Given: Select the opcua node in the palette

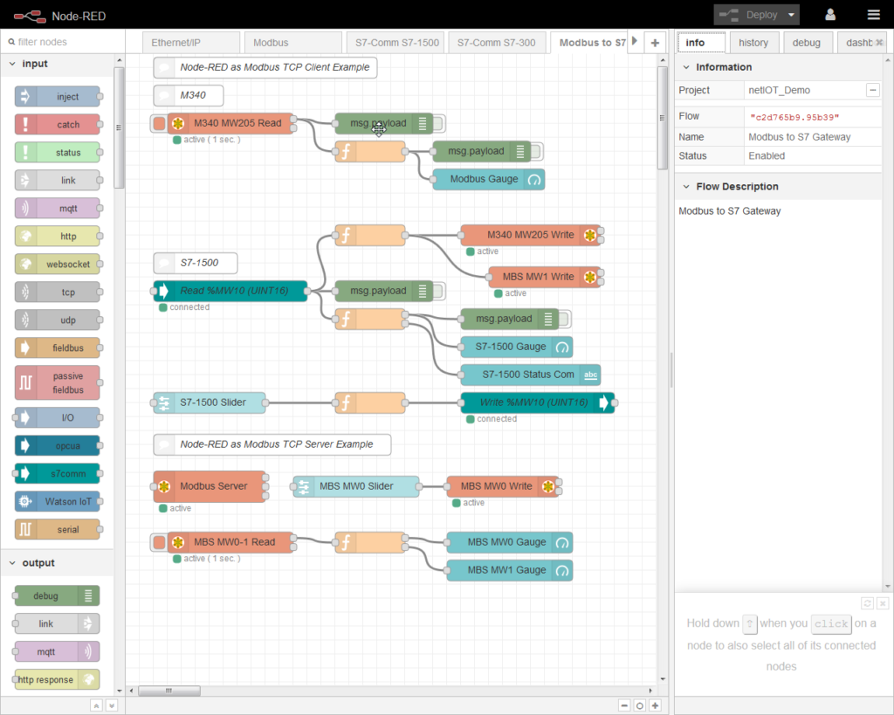Looking at the screenshot, I should tap(58, 445).
